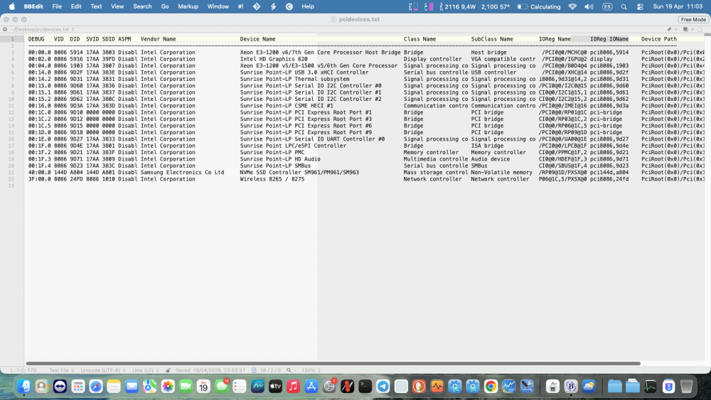Click the horizontal scrollbar thumb
The width and height of the screenshot is (711, 400).
pos(333,363)
